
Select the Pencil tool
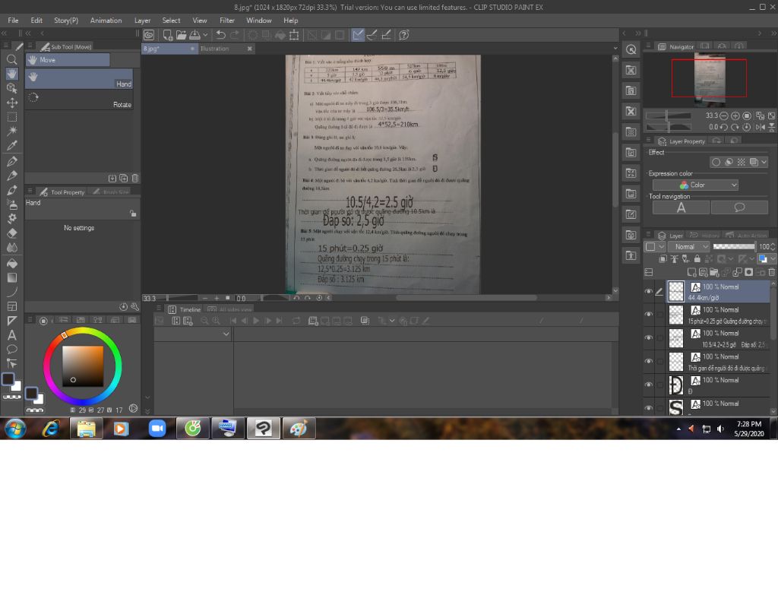click(x=12, y=176)
